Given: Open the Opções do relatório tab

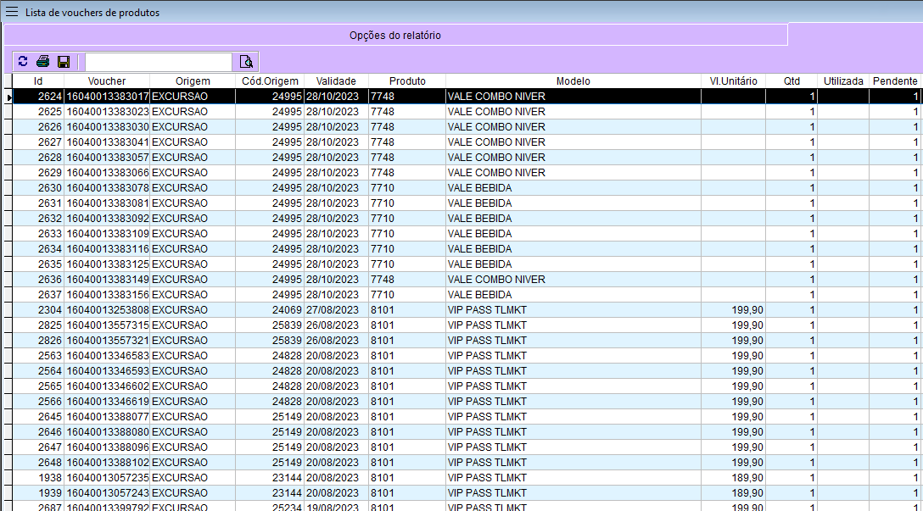Looking at the screenshot, I should (x=395, y=36).
